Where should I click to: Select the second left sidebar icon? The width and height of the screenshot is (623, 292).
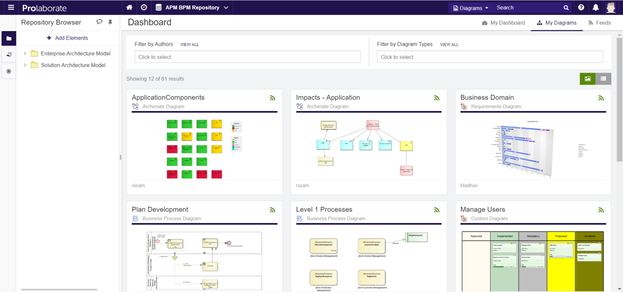click(9, 55)
